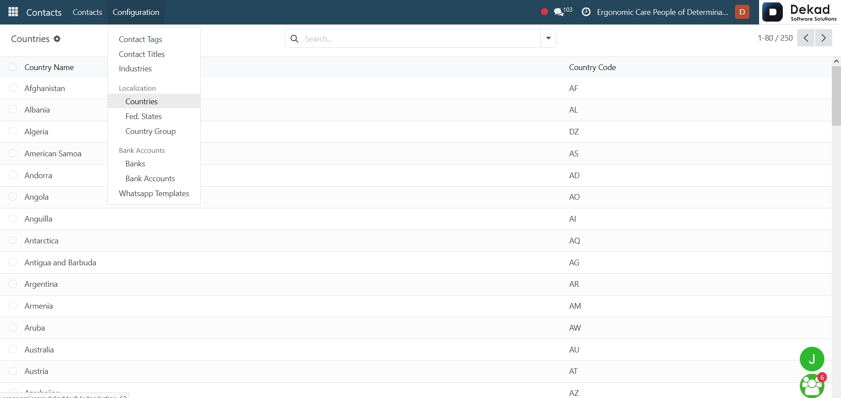This screenshot has width=841, height=398.
Task: Open the company switcher Ergonomic Care
Action: (x=662, y=12)
